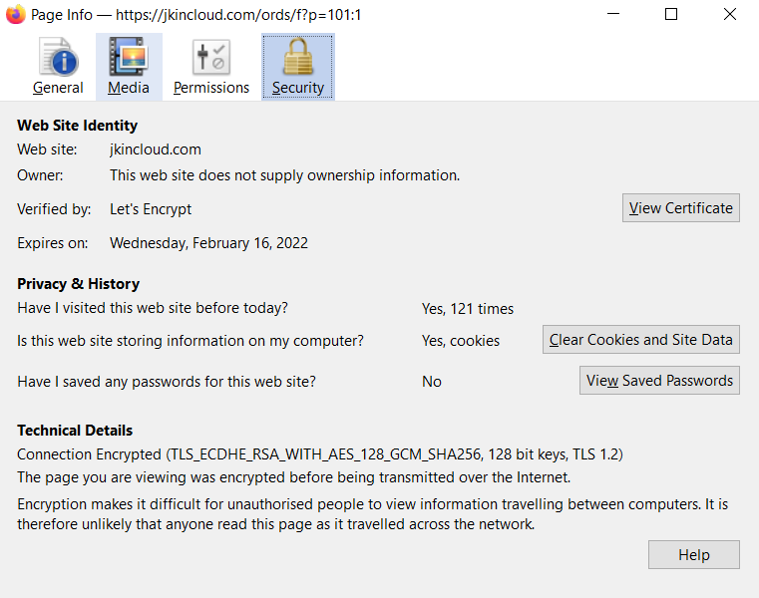Click the 'Web site:' label
This screenshot has width=759, height=598.
(x=47, y=149)
